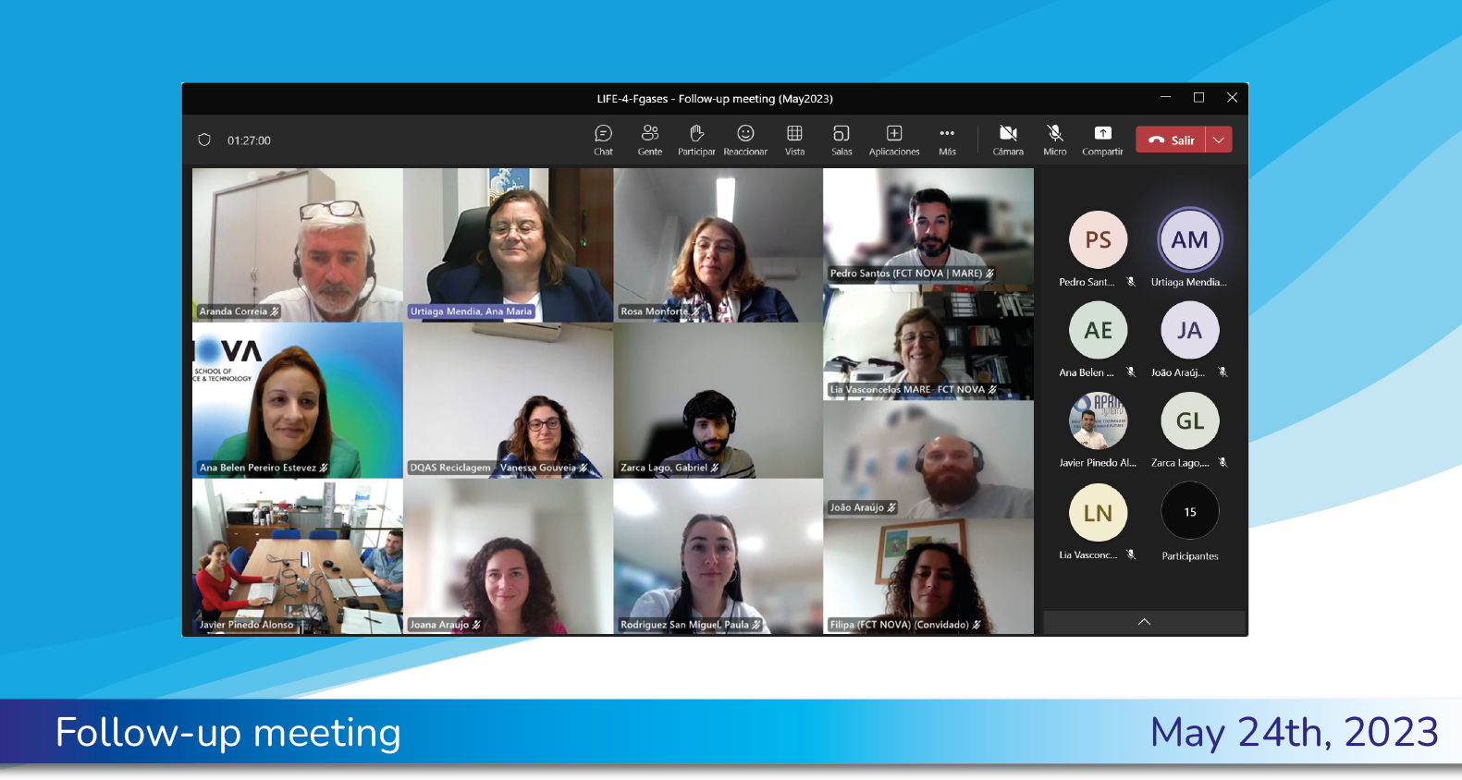Click the muted mic icon beside Zarca Lago,...
The width and height of the screenshot is (1462, 780).
point(1222,463)
